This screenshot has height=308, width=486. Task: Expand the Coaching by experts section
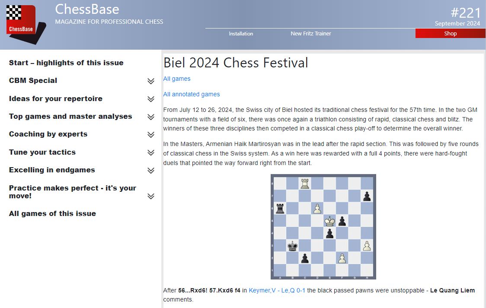click(150, 134)
